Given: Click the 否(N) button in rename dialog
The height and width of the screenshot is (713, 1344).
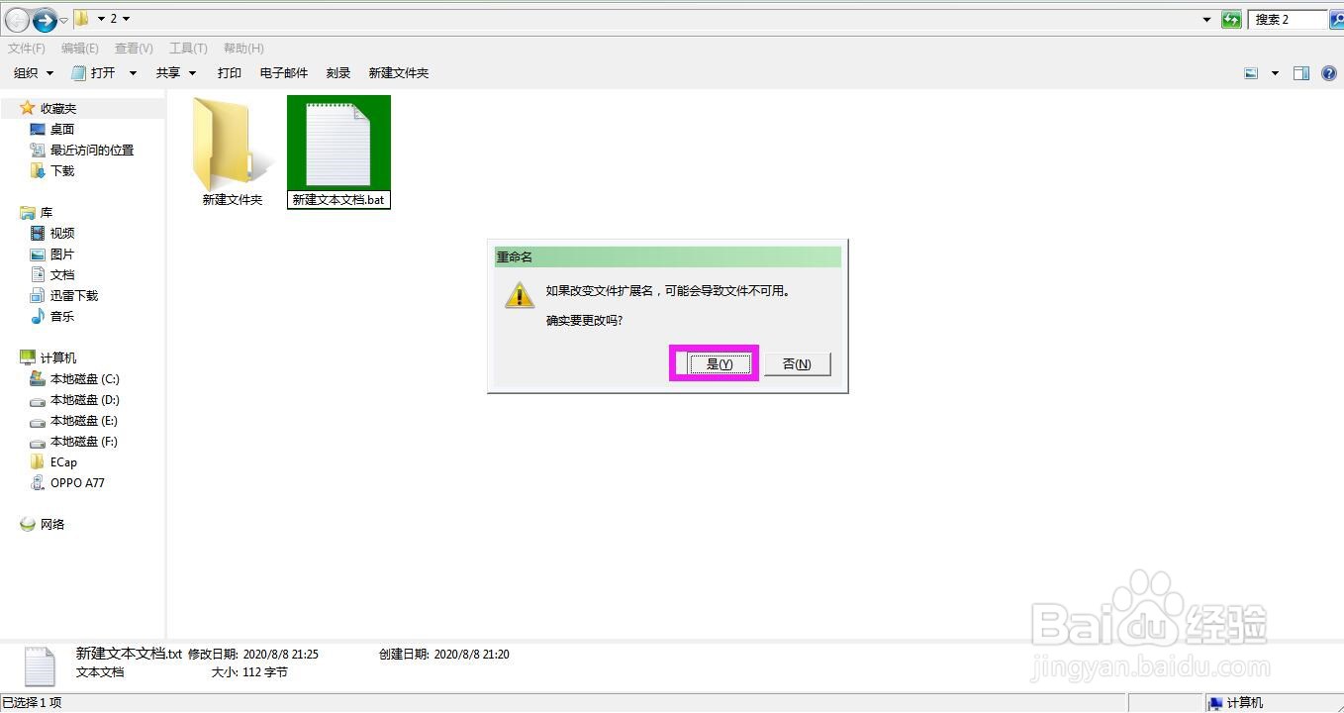Looking at the screenshot, I should tap(797, 364).
